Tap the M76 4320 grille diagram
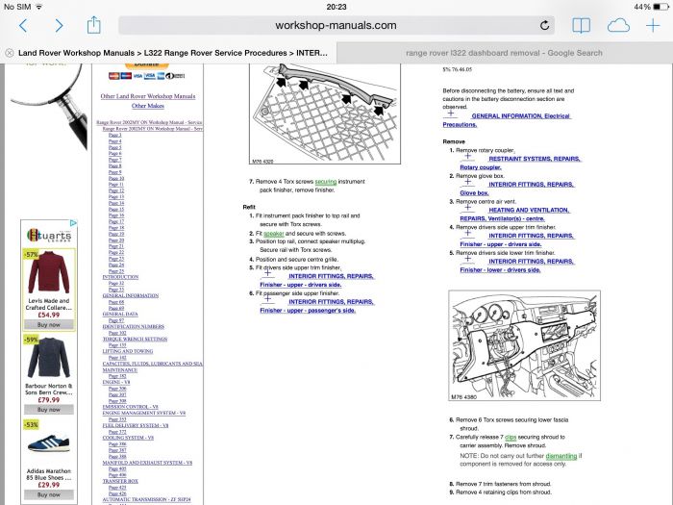673x505 pixels. tap(325, 114)
